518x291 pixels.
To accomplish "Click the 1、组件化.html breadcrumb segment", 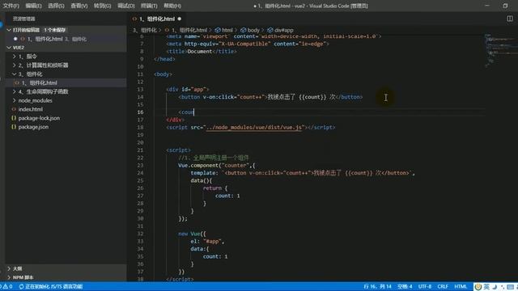I will tap(189, 30).
